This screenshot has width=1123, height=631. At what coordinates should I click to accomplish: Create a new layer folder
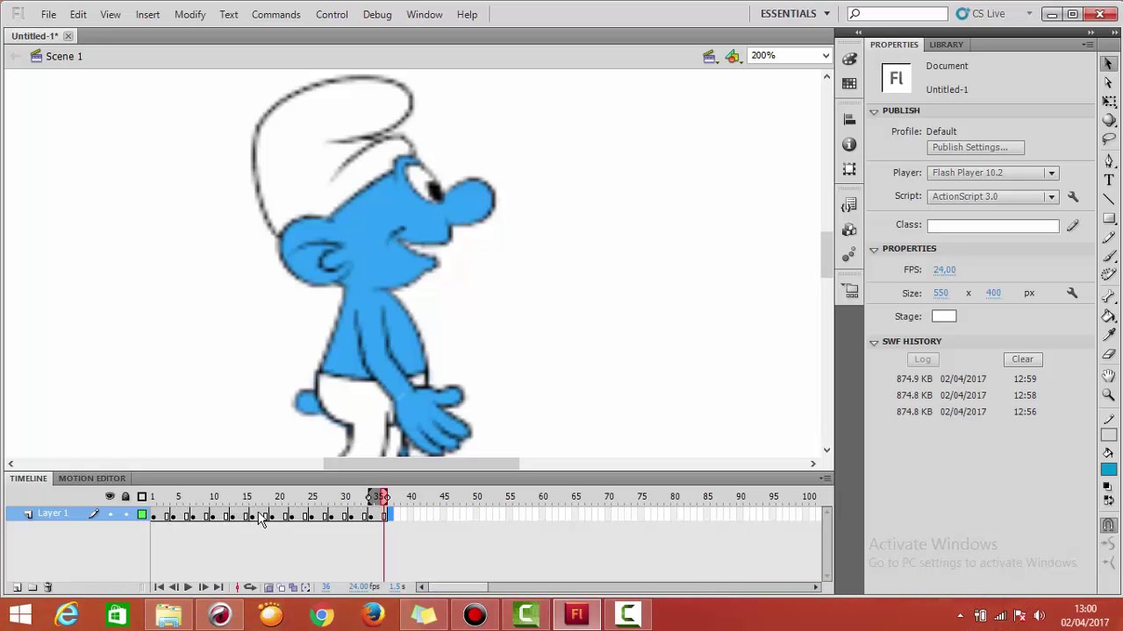(32, 587)
